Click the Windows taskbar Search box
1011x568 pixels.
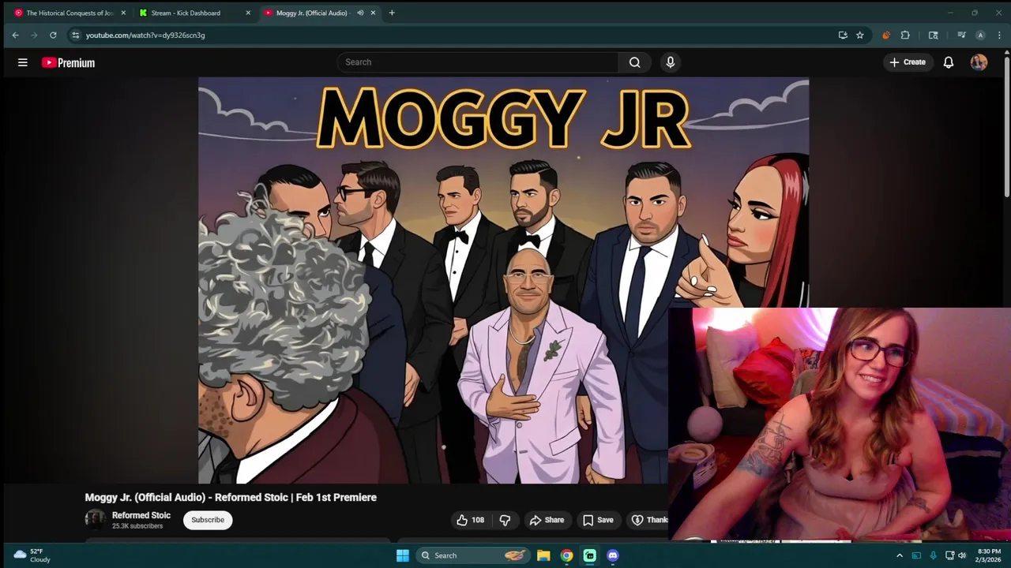(x=473, y=555)
